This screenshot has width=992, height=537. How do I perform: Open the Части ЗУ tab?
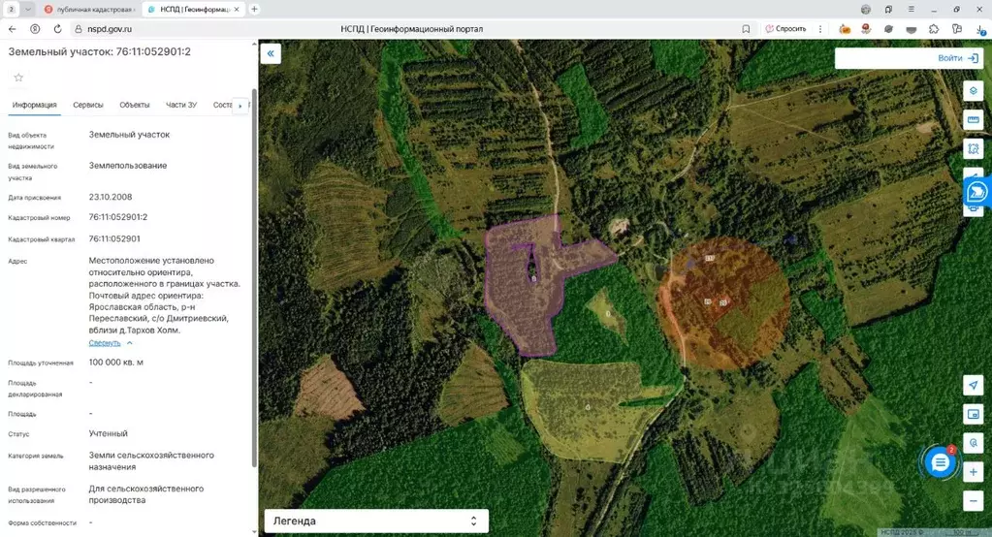(181, 105)
